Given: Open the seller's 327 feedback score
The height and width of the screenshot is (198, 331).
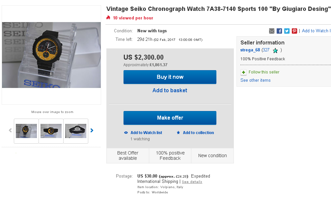Looking at the screenshot, I should [266, 50].
